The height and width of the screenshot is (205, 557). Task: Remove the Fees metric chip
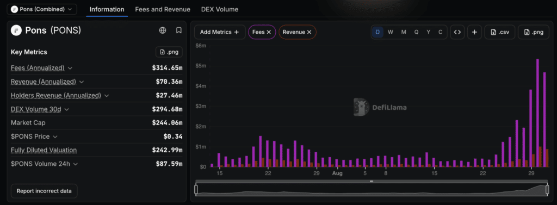click(269, 32)
